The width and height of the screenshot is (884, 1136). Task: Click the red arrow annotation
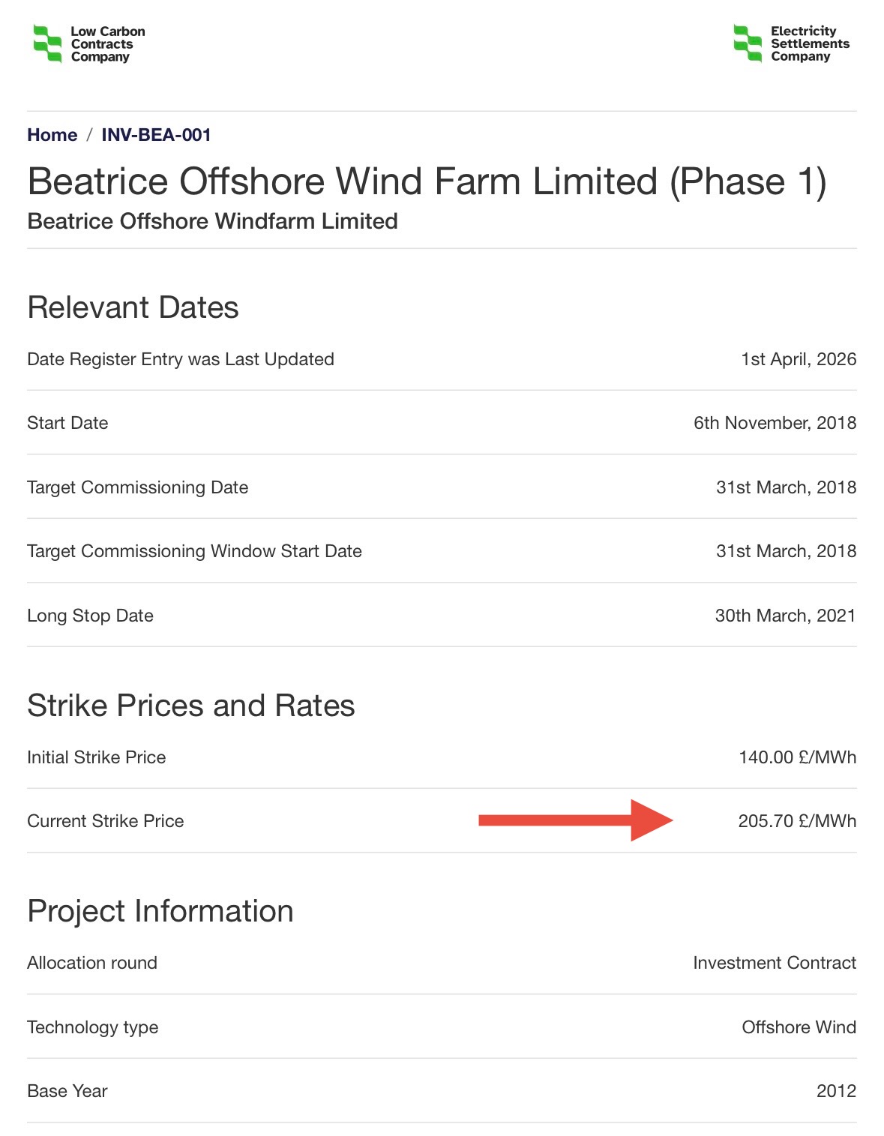575,820
